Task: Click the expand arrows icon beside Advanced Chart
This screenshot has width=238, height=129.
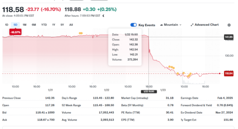Action: coord(192,25)
